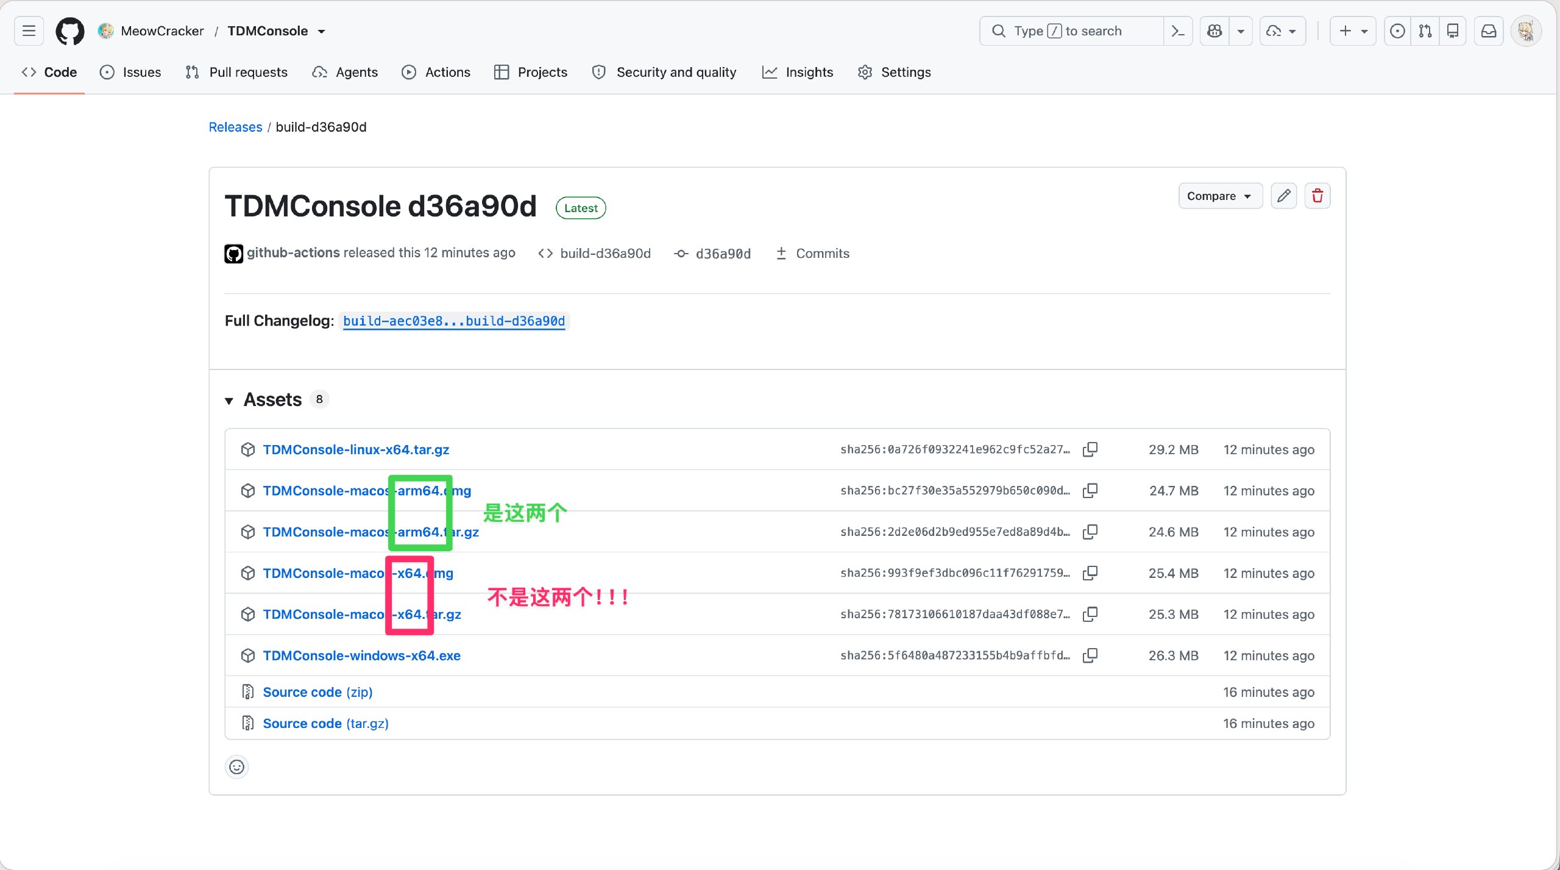
Task: Click the windows-x64.exe sha256 hash text
Action: 955,655
